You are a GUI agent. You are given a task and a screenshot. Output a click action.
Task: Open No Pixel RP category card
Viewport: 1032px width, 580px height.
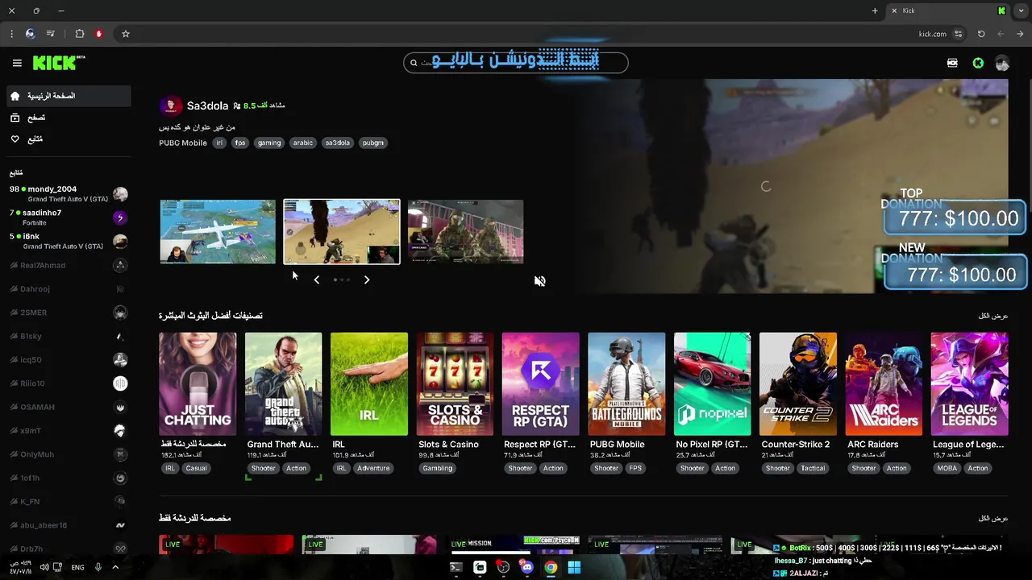712,384
